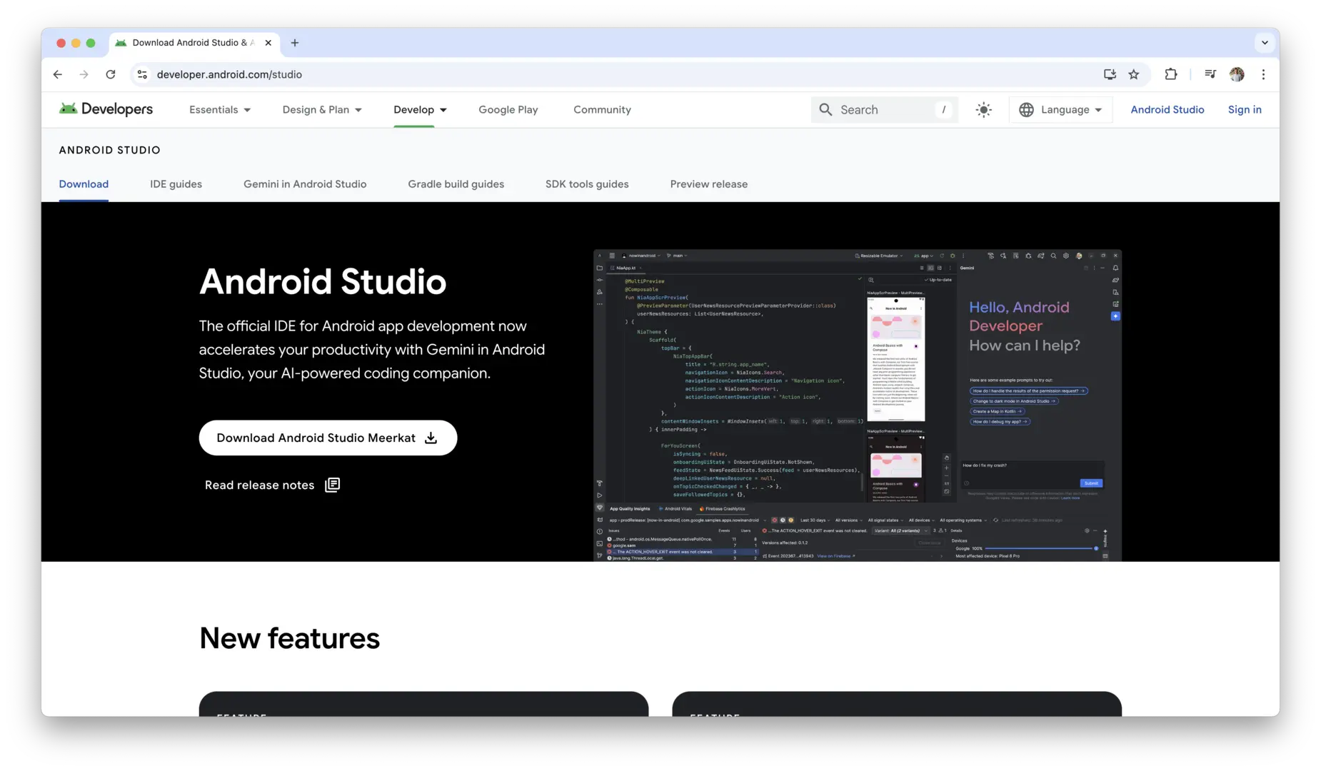
Task: Click Download Android Studio Meerkat button
Action: (328, 438)
